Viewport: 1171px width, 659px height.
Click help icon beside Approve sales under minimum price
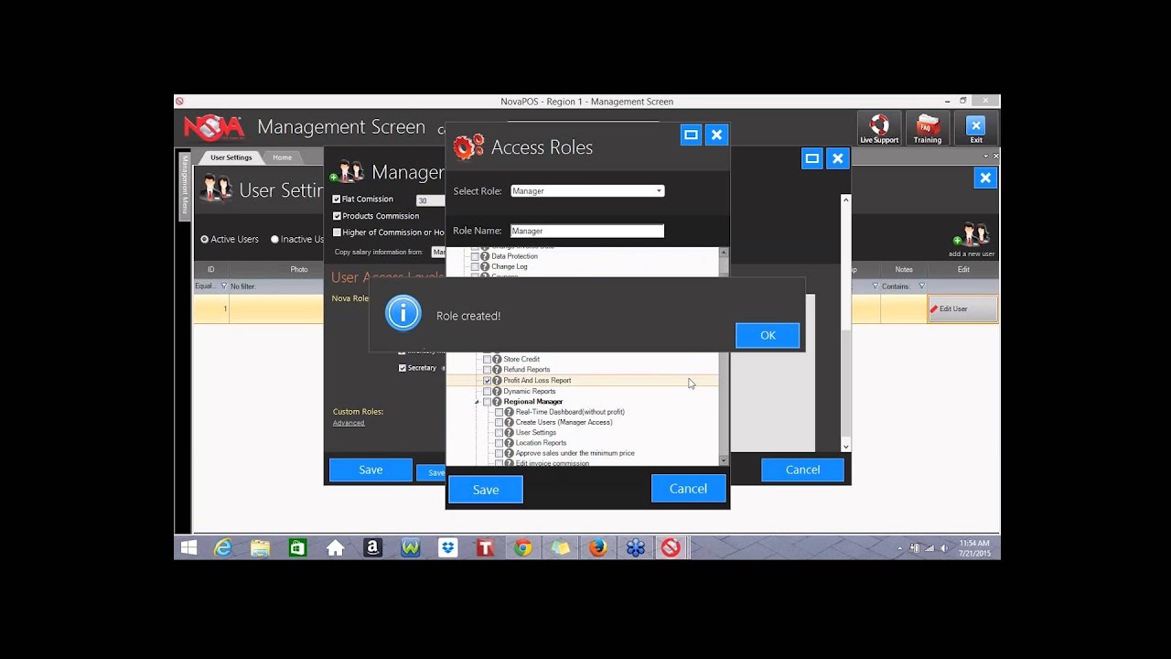510,453
